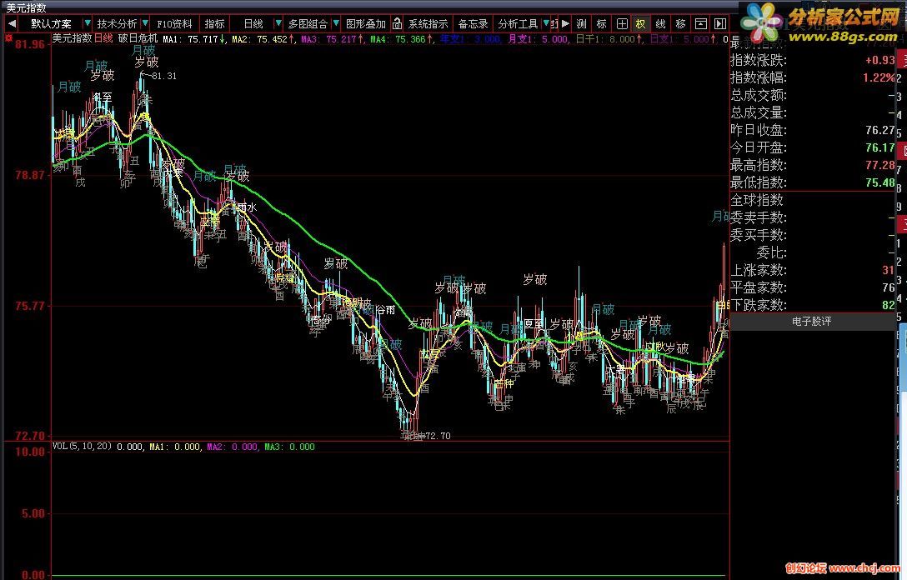Click 月支1: 5.000 value
This screenshot has height=580, width=907.
click(x=538, y=39)
